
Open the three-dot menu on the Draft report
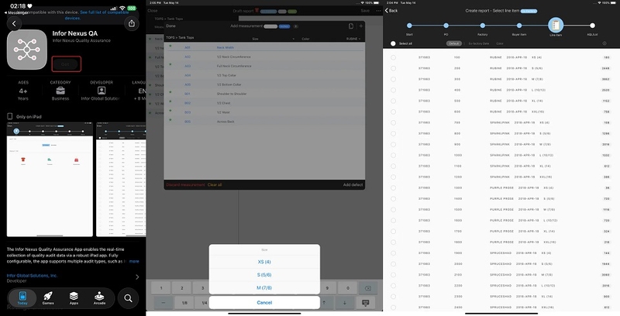[378, 11]
